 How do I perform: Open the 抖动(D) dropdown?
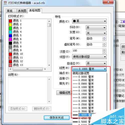[x=96, y=28]
